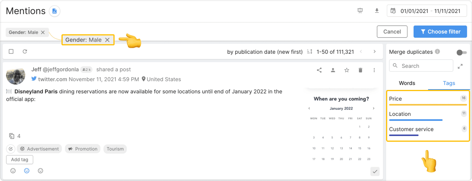The width and height of the screenshot is (472, 181).
Task: Toggle the Merge duplicates switch
Action: coord(462,53)
